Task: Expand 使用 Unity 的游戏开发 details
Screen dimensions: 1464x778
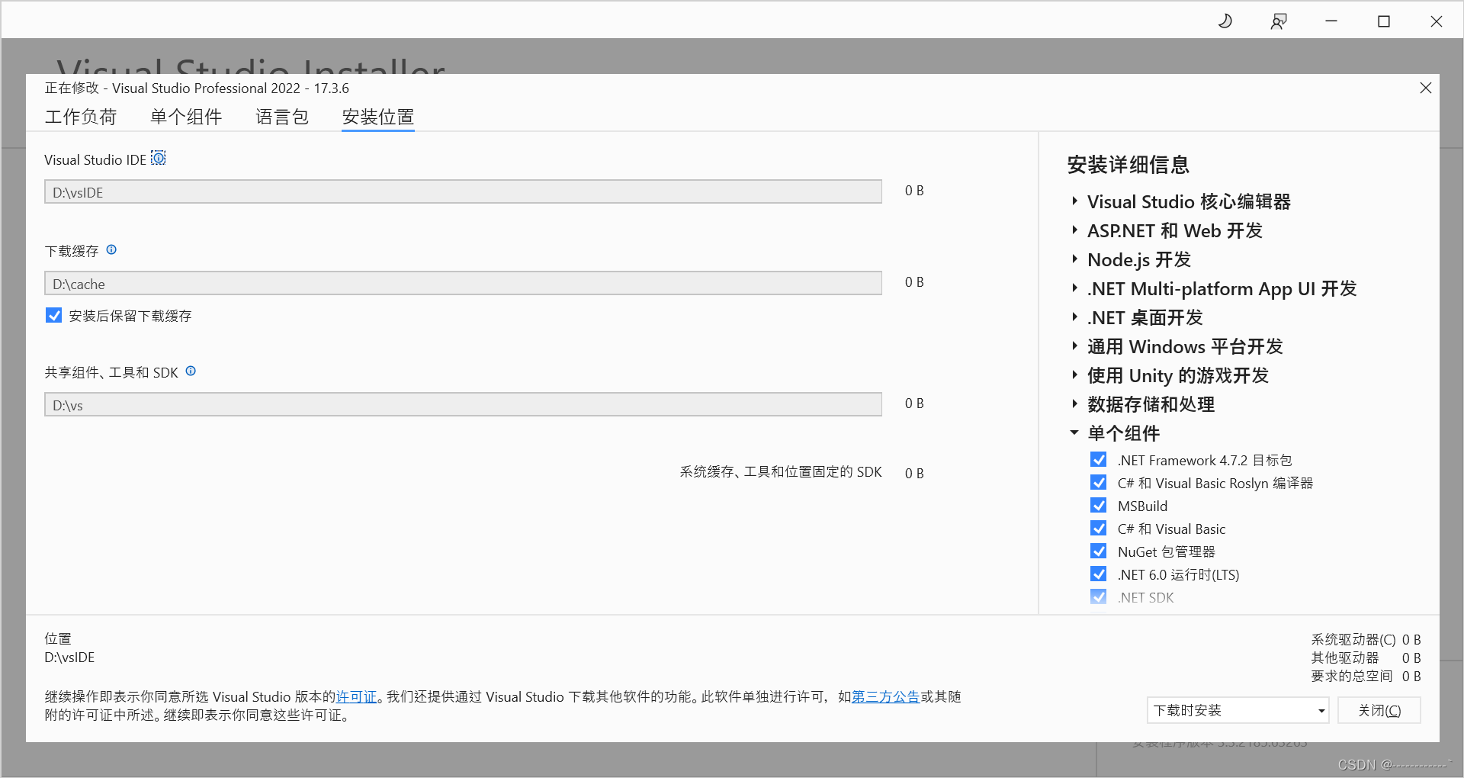Action: point(1074,375)
